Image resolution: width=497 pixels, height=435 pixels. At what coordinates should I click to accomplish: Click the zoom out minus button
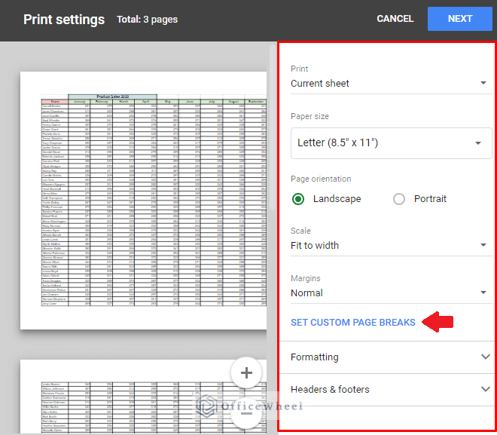pos(246,412)
